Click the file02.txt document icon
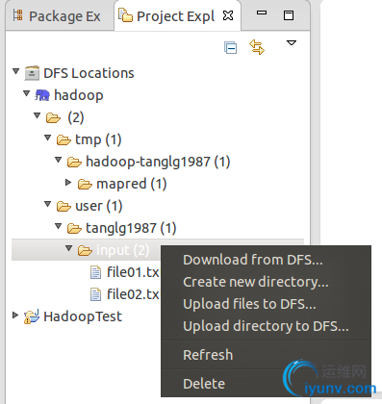Image resolution: width=382 pixels, height=404 pixels. (95, 294)
